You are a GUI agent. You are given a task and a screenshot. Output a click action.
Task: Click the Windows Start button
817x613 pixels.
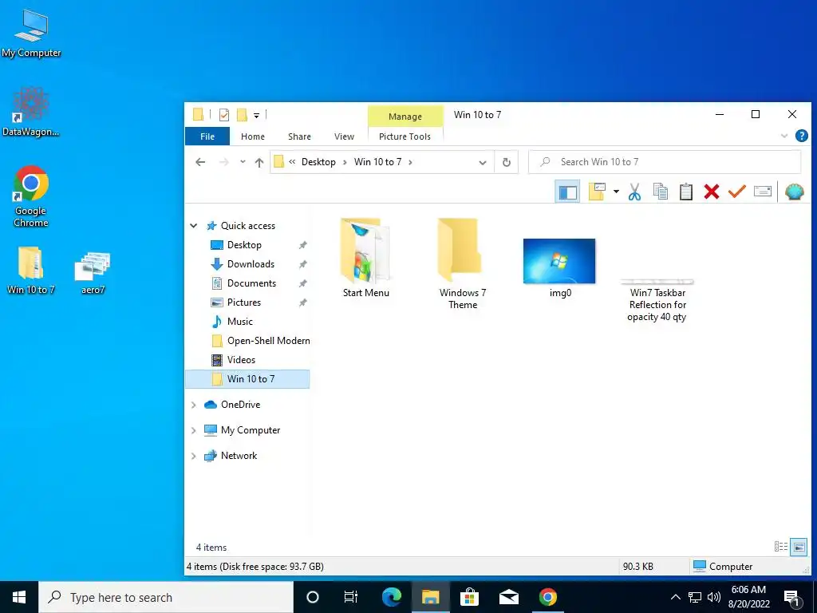click(19, 597)
